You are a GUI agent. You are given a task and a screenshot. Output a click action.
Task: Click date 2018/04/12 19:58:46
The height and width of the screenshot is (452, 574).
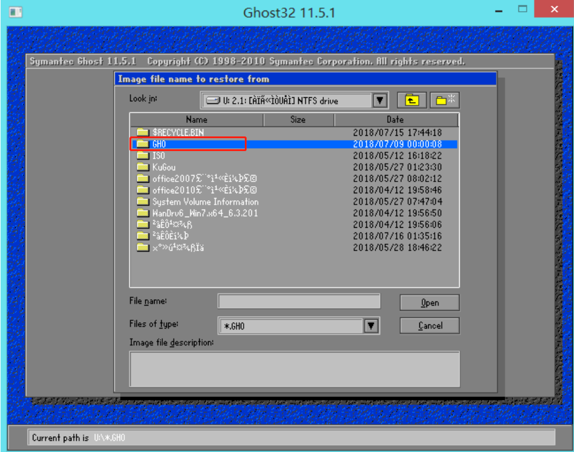click(x=397, y=190)
